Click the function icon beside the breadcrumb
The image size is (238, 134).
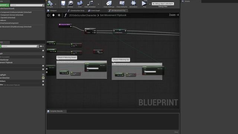tap(65, 15)
